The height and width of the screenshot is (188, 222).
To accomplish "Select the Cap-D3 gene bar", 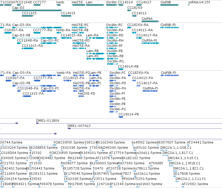I will point(37,10).
